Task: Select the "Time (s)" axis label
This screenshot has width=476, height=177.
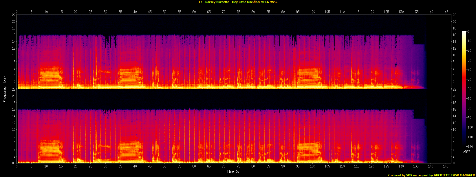Action: pos(234,172)
